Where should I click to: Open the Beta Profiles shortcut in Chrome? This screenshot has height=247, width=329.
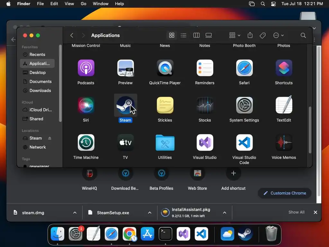pos(161,173)
